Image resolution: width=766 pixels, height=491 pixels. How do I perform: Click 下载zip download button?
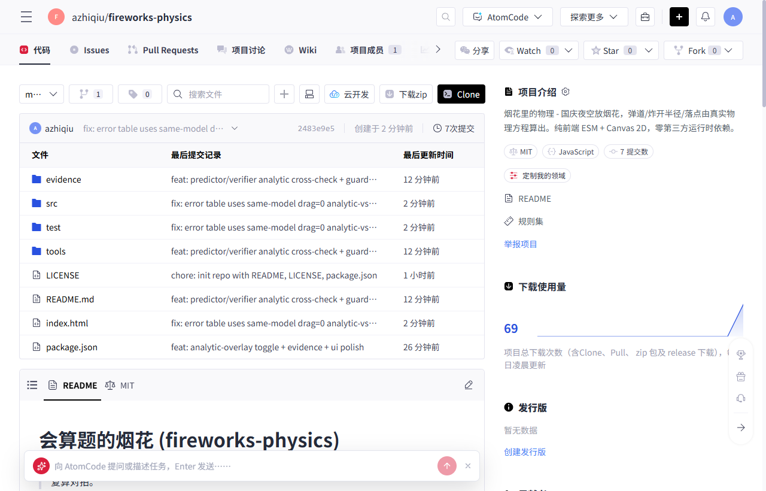[406, 94]
